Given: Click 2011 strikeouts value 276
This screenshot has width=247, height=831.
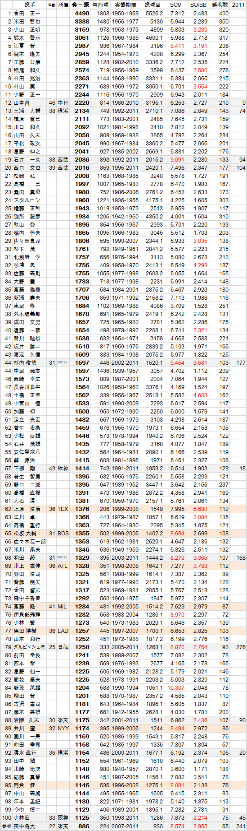Looking at the screenshot, I should pos(238,647).
